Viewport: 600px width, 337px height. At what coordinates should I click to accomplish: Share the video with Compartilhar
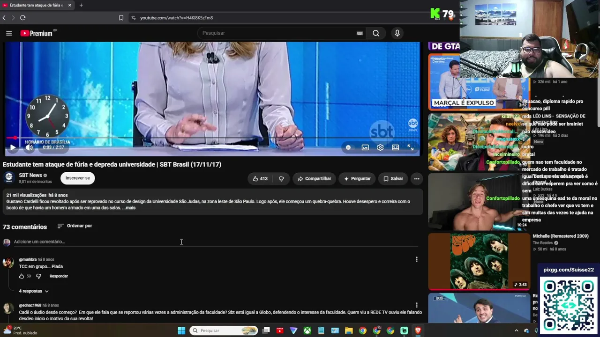coord(314,179)
